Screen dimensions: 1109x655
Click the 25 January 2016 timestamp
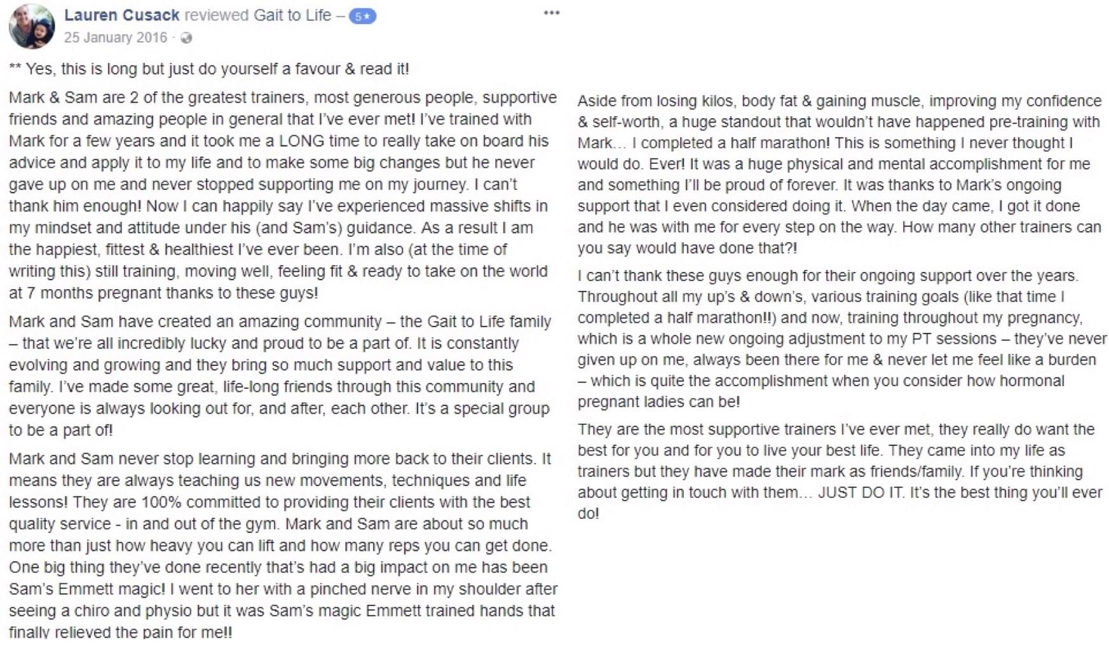pyautogui.click(x=115, y=37)
